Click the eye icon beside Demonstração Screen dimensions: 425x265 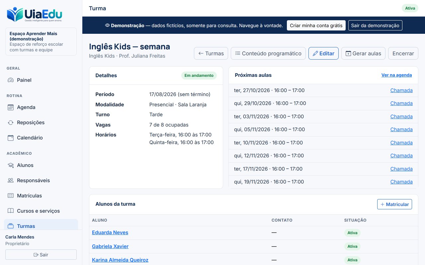107,26
